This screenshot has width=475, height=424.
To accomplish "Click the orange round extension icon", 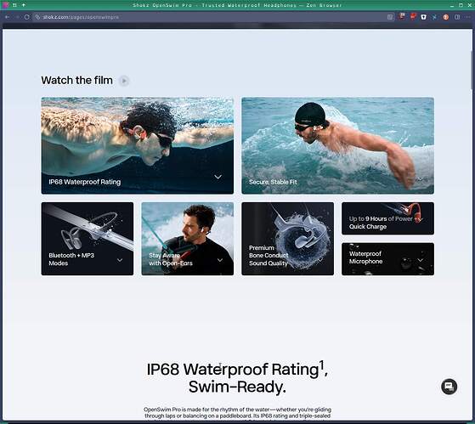I will (445, 17).
